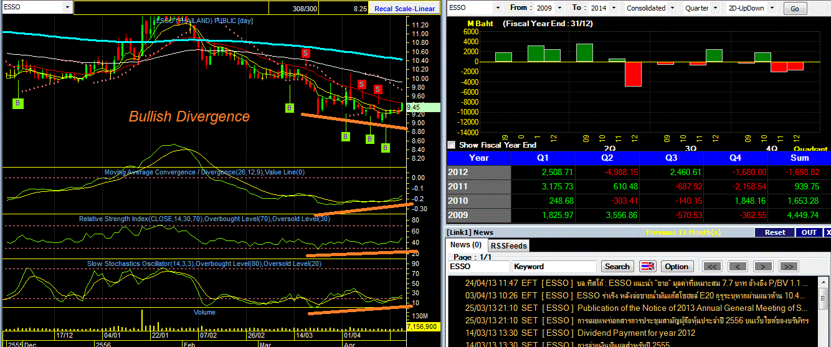
Task: Go to the first news page with <<
Action: [x=713, y=266]
